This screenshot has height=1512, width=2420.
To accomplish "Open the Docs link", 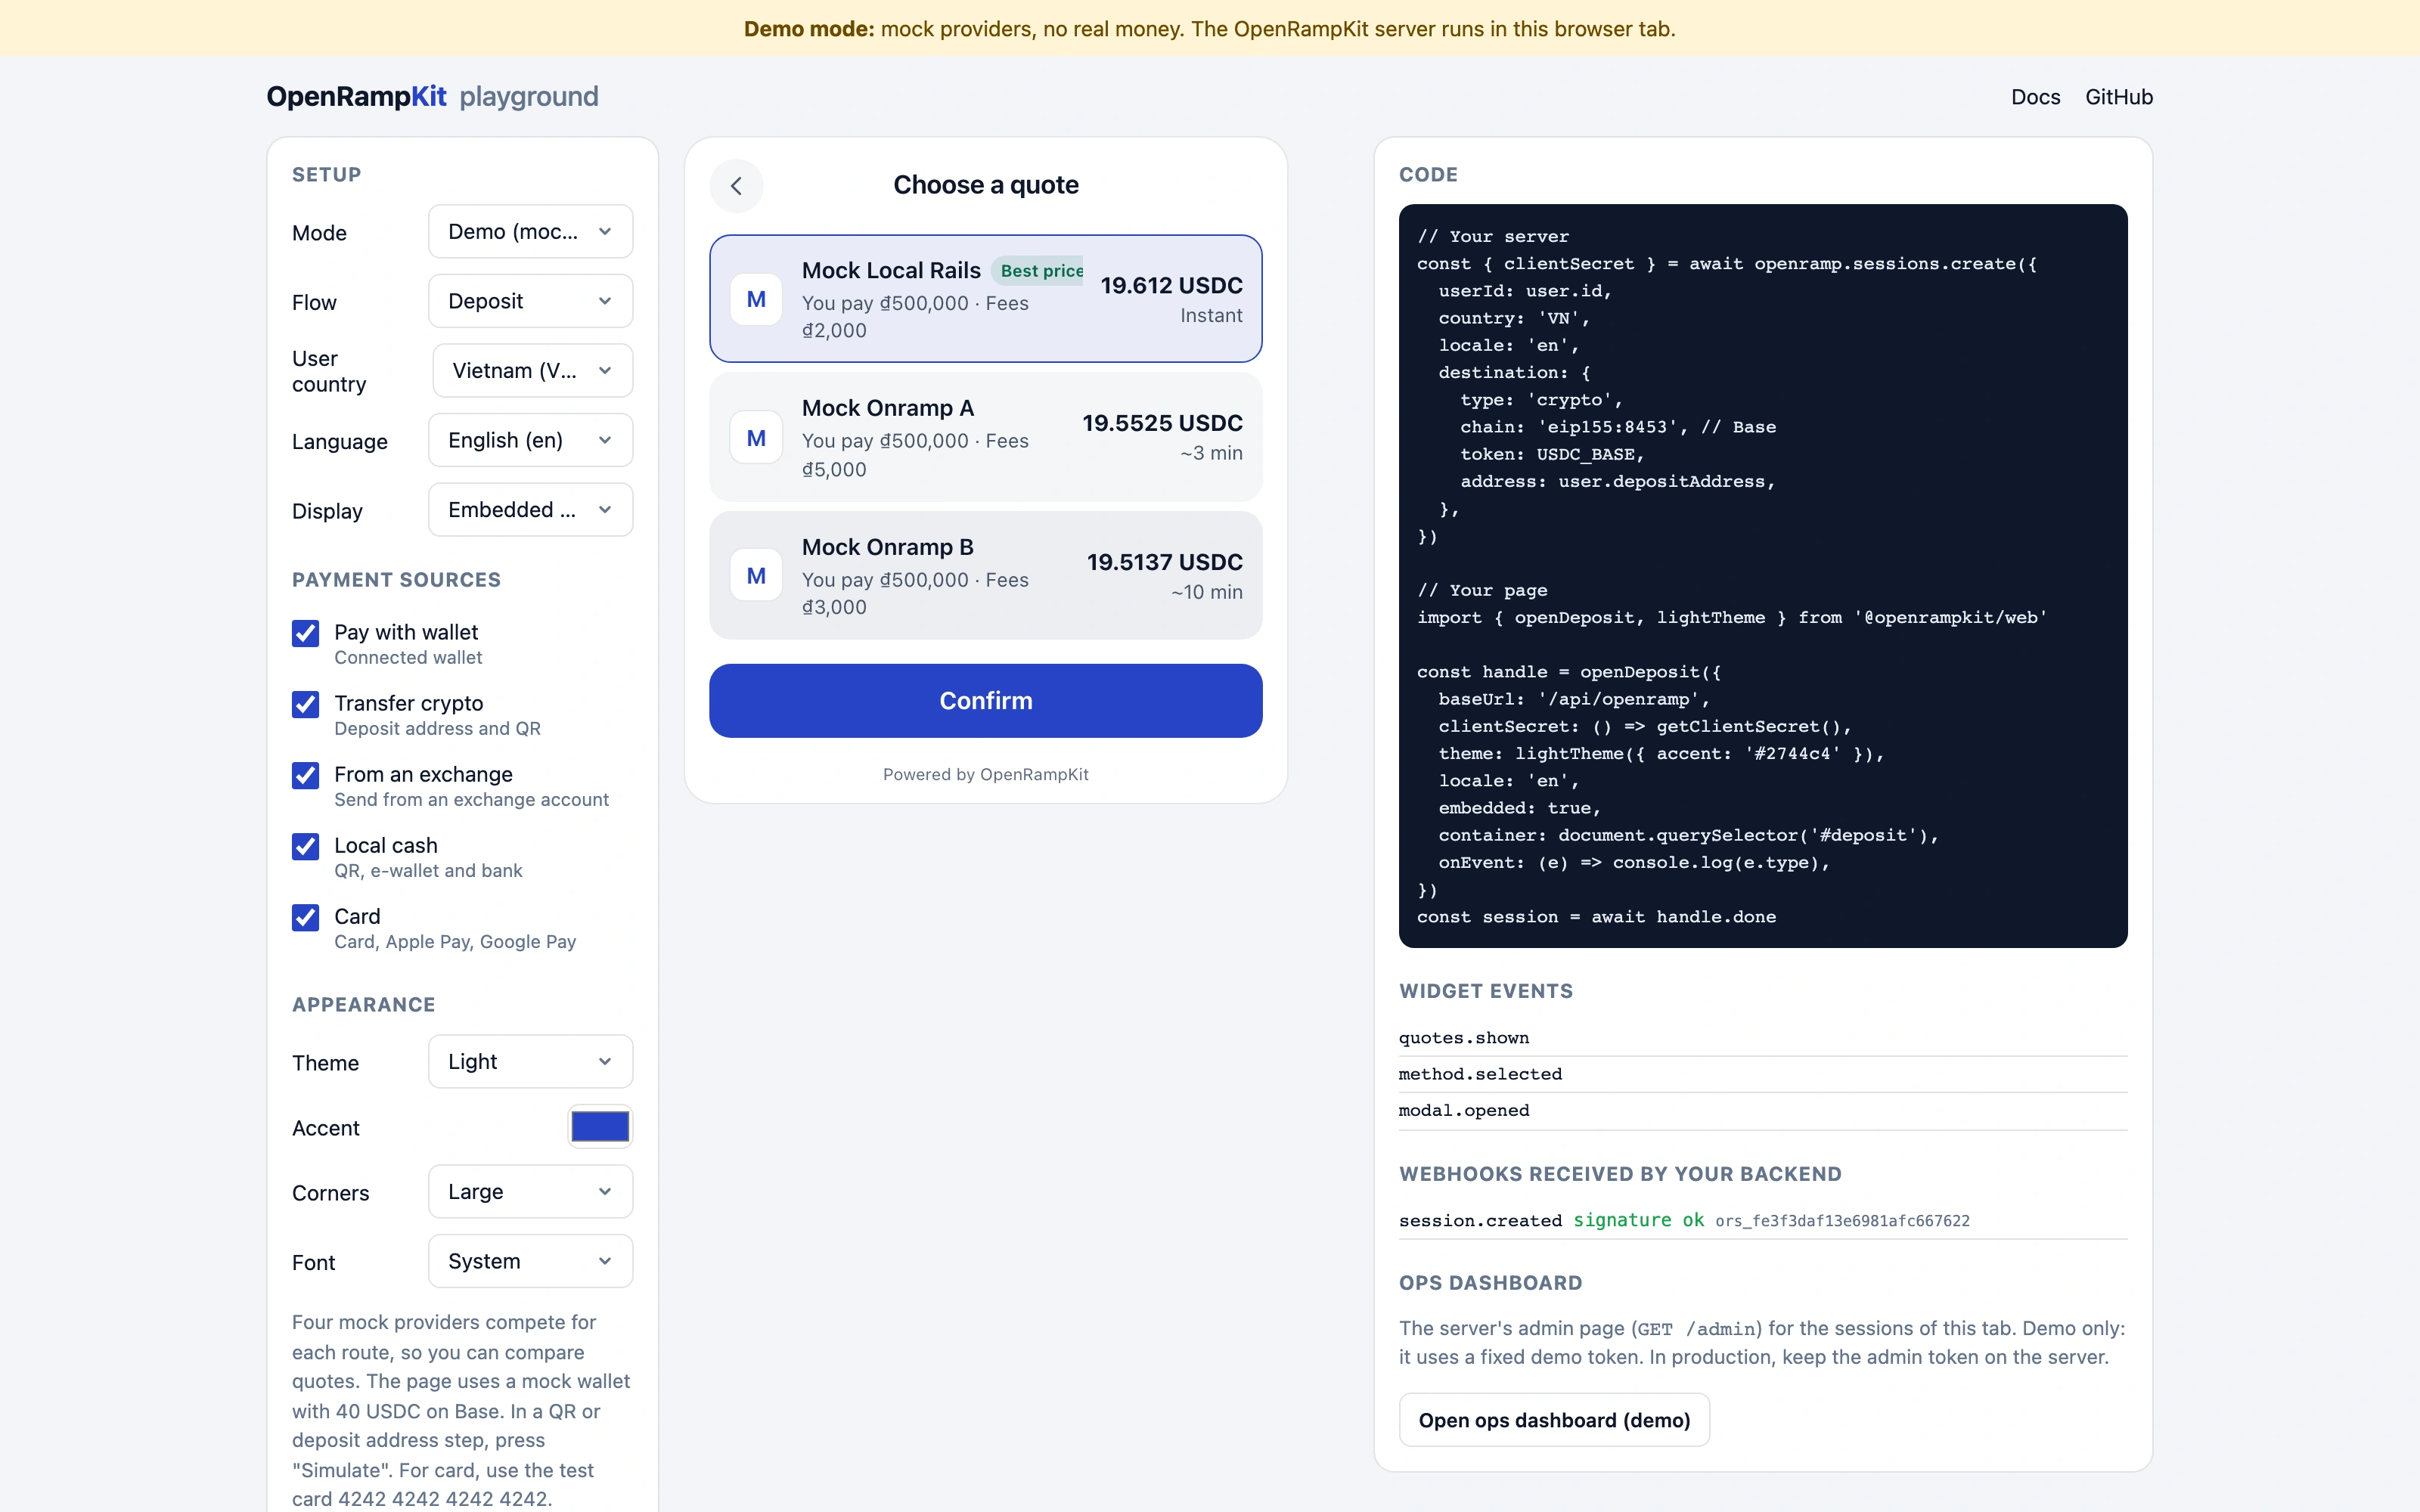I will 2035,97.
